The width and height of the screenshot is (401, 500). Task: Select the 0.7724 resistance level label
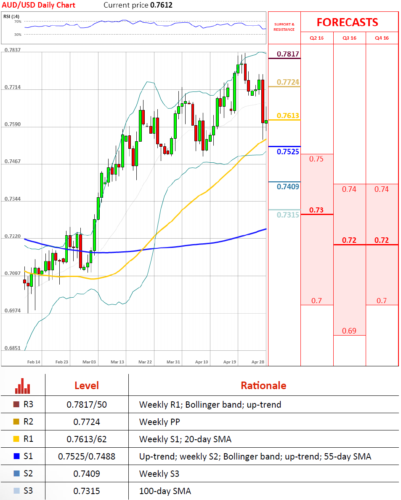(x=288, y=82)
